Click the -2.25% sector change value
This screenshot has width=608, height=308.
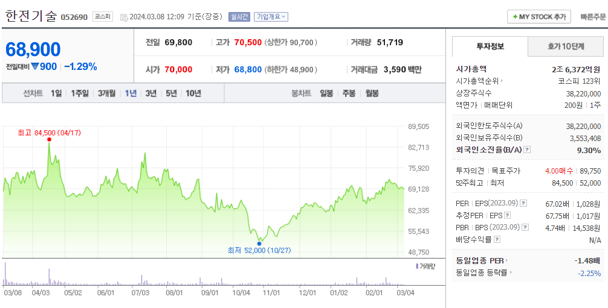click(589, 273)
